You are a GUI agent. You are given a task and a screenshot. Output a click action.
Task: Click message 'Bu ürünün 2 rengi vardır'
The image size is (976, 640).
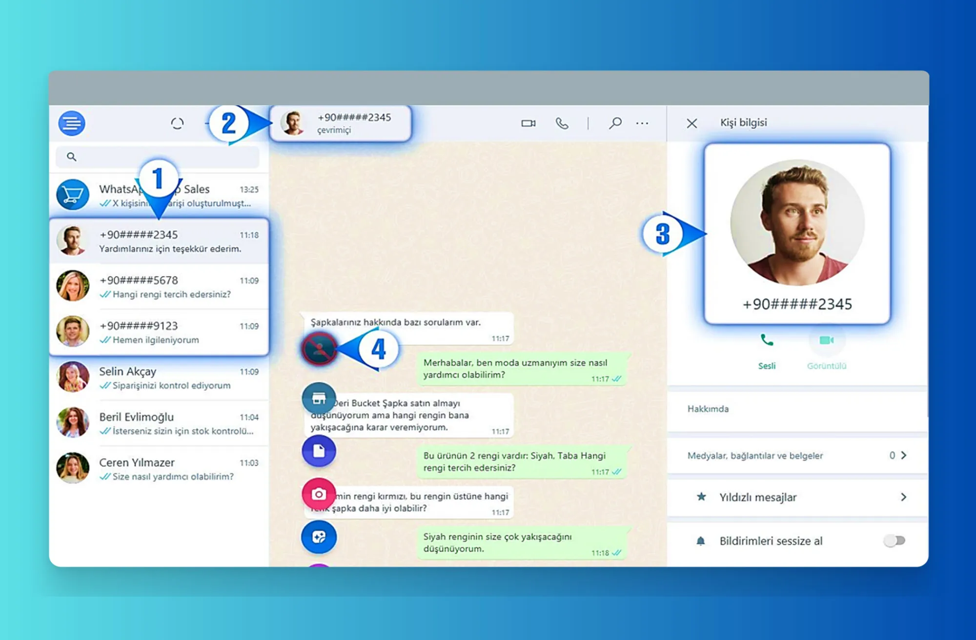[522, 461]
